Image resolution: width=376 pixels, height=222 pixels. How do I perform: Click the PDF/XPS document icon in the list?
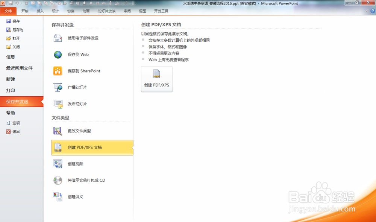click(58, 147)
